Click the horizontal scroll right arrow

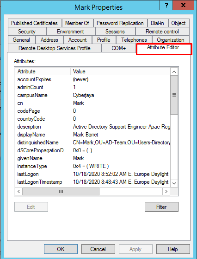coord(166,191)
